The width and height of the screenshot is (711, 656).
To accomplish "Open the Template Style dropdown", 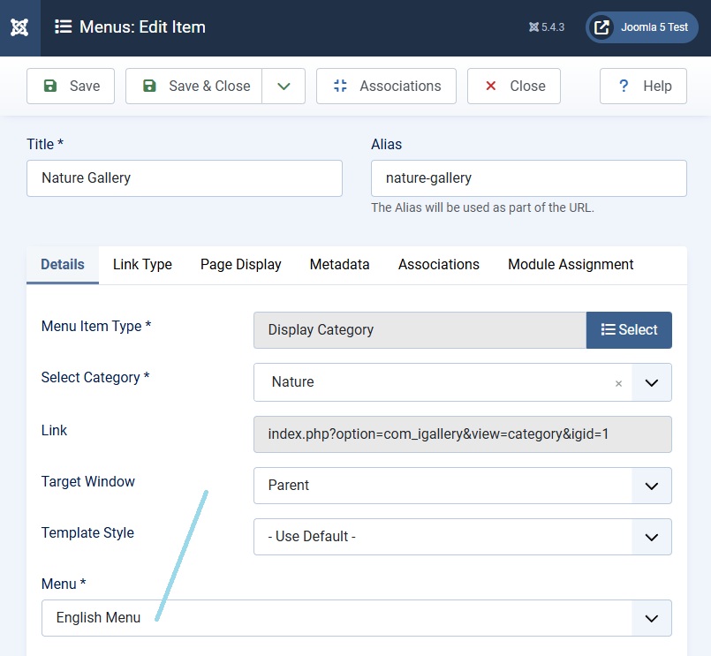I will point(652,537).
